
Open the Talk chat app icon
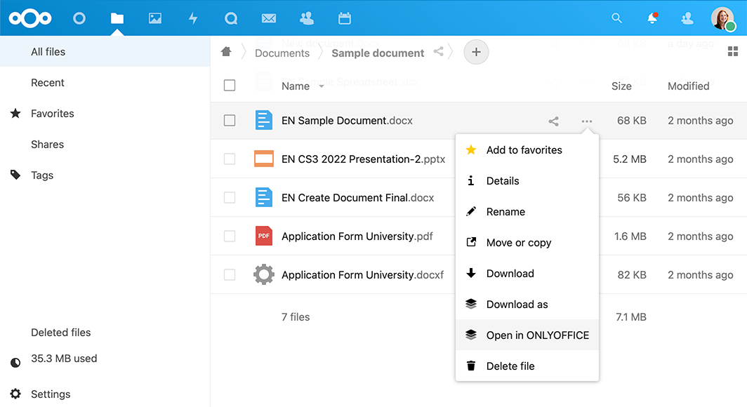231,18
